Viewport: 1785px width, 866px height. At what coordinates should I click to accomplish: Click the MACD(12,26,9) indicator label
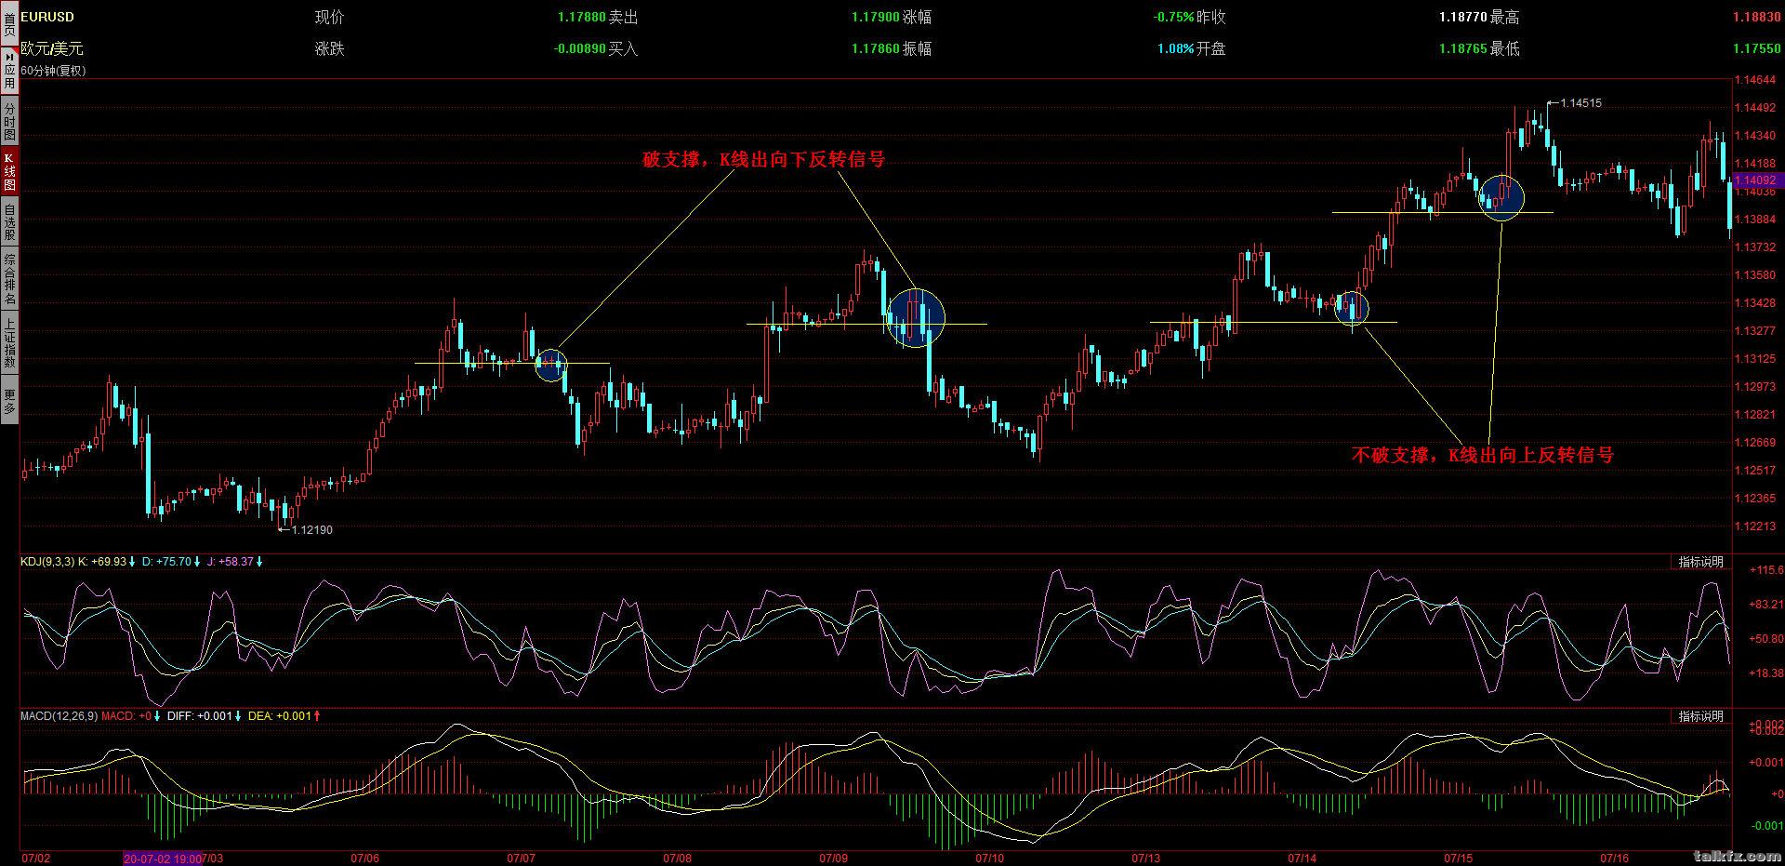click(59, 716)
